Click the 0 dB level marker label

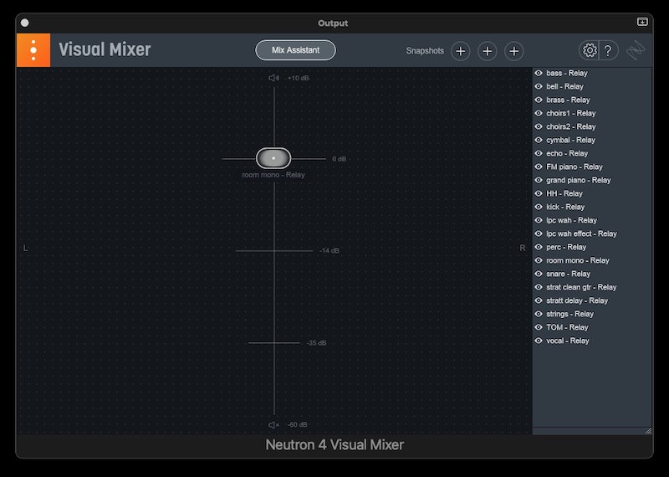point(340,159)
